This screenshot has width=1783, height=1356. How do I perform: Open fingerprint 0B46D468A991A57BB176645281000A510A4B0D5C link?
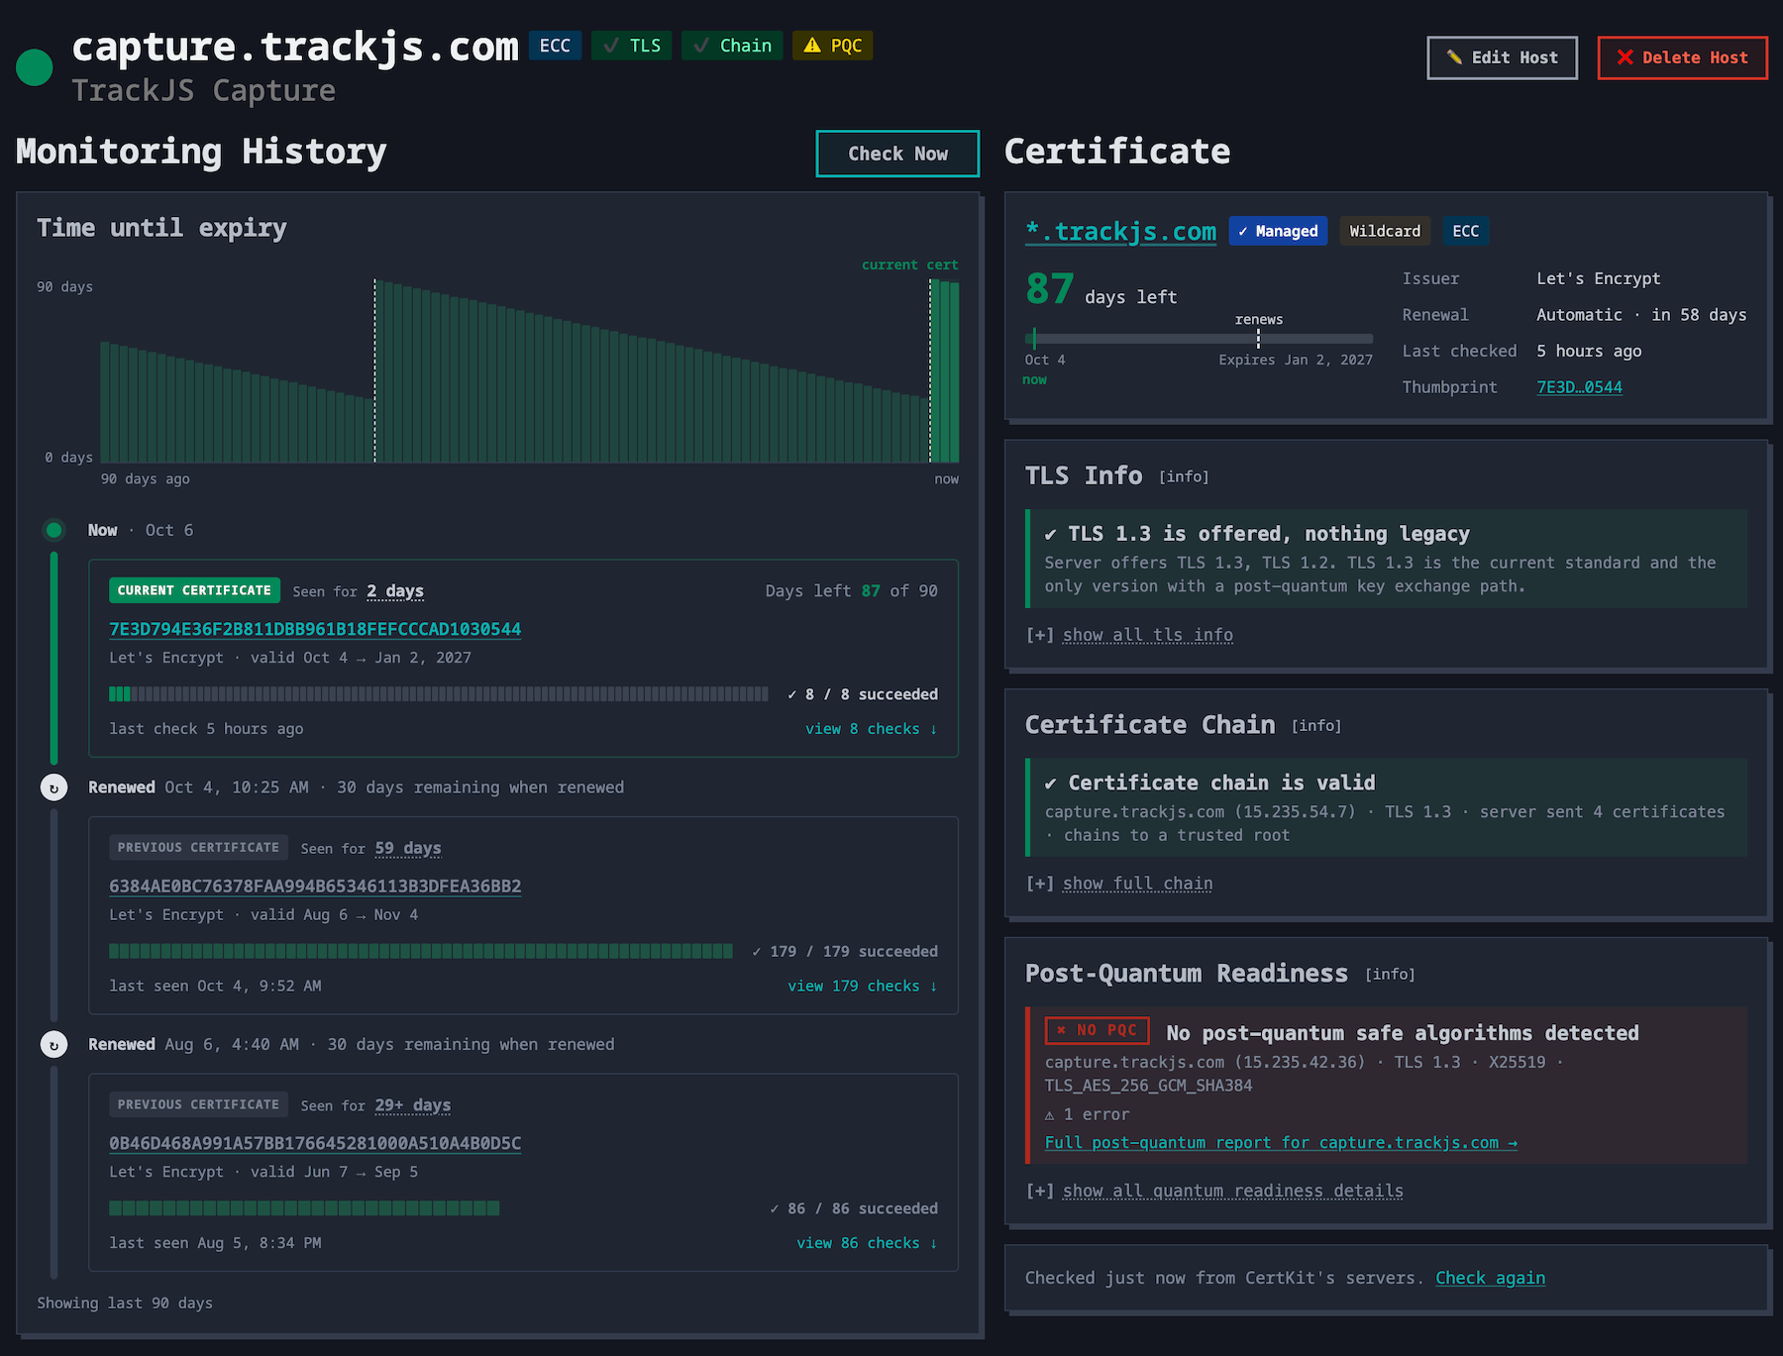(x=315, y=1143)
